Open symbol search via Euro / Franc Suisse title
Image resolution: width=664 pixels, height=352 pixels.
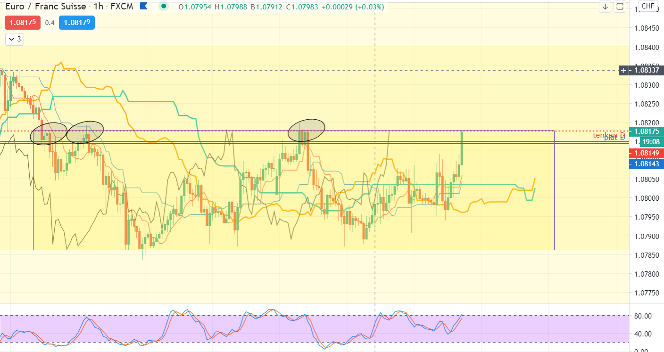click(x=46, y=7)
